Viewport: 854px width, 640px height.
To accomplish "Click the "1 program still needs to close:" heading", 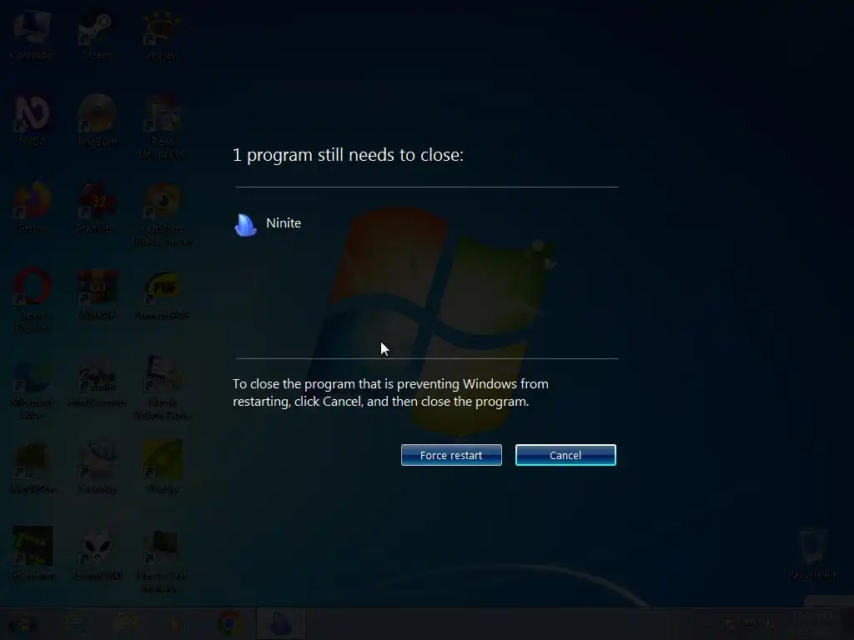I will coord(348,155).
